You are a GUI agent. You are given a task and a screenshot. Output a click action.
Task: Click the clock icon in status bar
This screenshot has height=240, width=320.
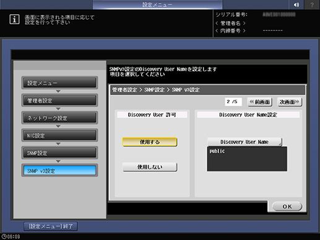[x=4, y=236]
